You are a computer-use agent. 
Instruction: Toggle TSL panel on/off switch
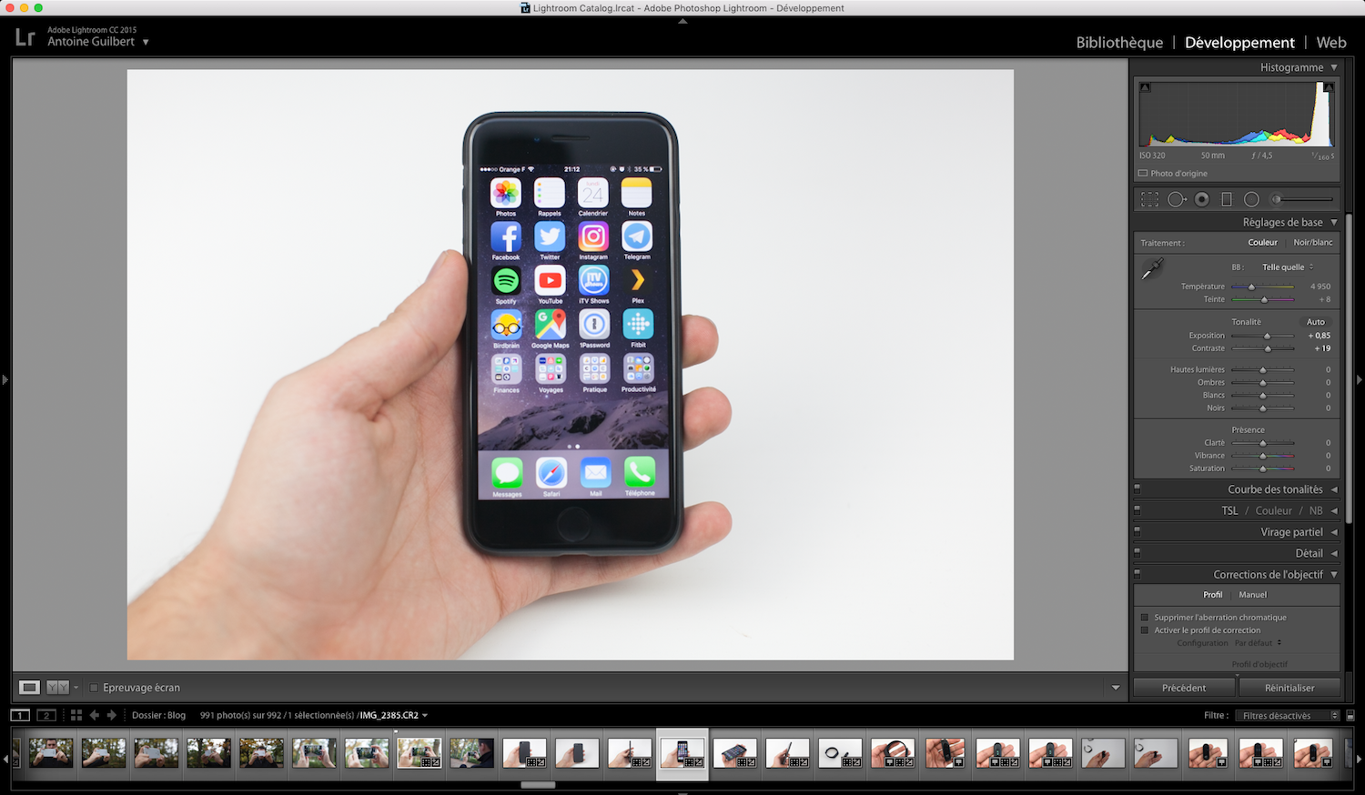pos(1137,510)
